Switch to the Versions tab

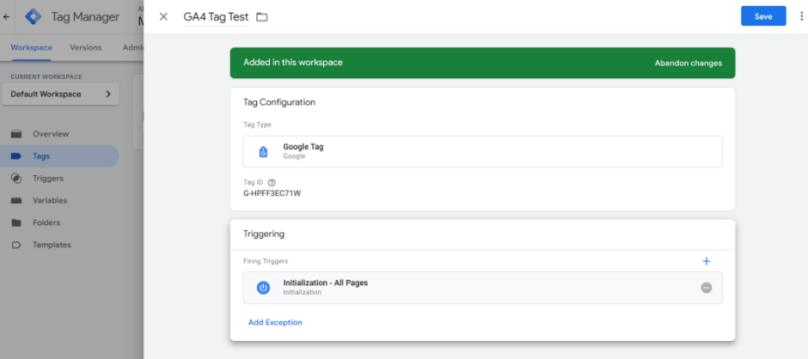click(x=85, y=47)
